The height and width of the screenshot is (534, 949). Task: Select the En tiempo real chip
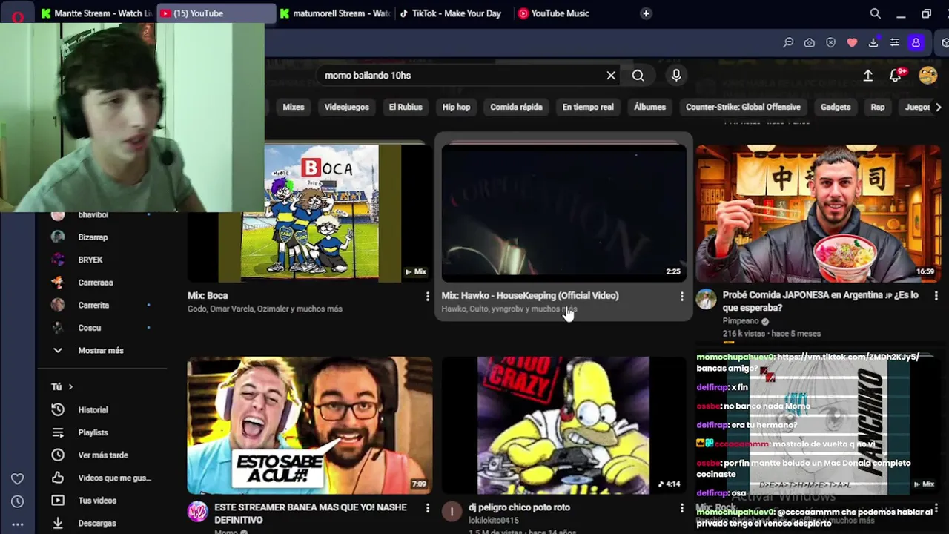[x=588, y=107]
